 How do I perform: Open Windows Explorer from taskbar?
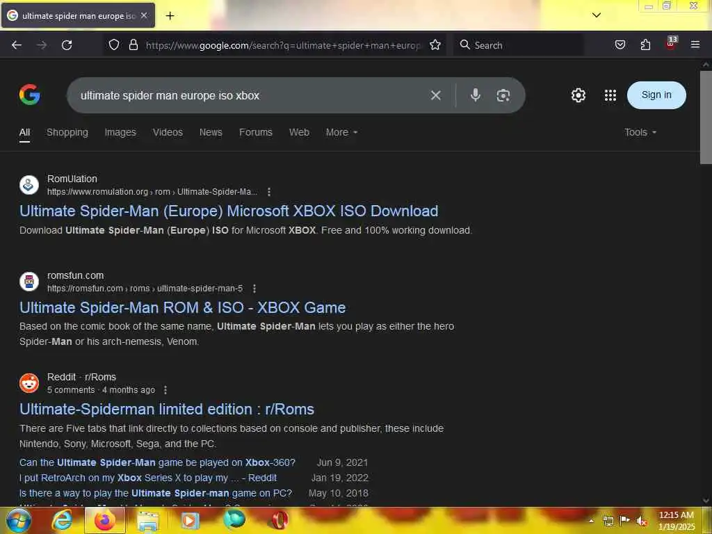[147, 520]
